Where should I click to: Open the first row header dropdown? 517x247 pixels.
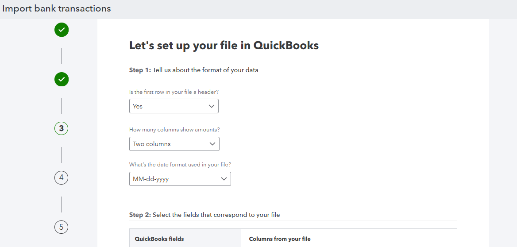tap(174, 106)
